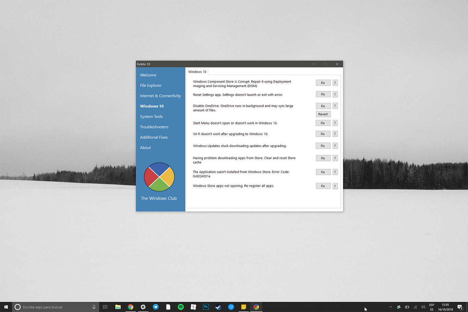The image size is (468, 312).
Task: Open System Tools section
Action: coord(151,116)
